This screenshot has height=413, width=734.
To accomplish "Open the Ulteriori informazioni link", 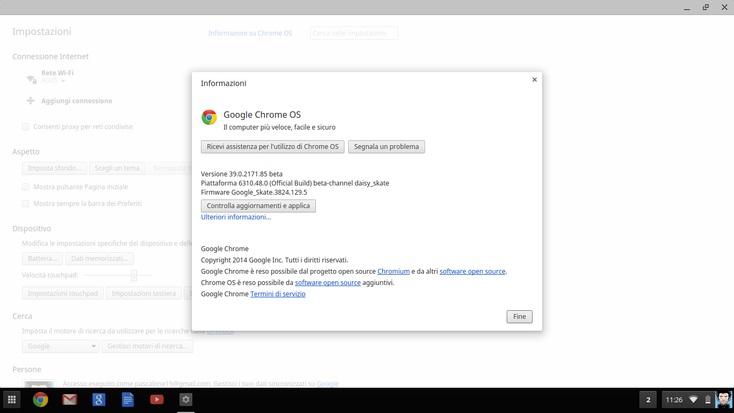I will click(236, 217).
